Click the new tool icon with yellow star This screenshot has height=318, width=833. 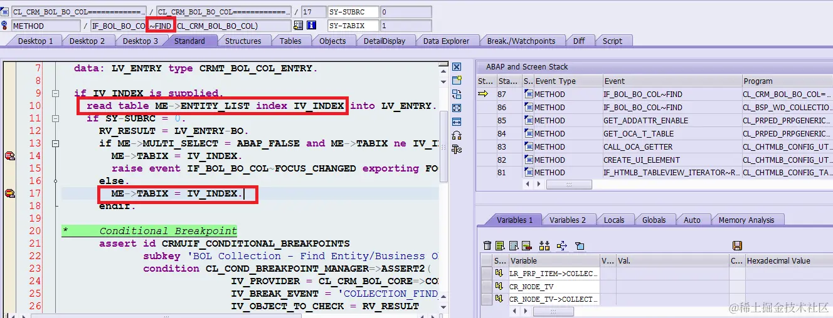(457, 80)
